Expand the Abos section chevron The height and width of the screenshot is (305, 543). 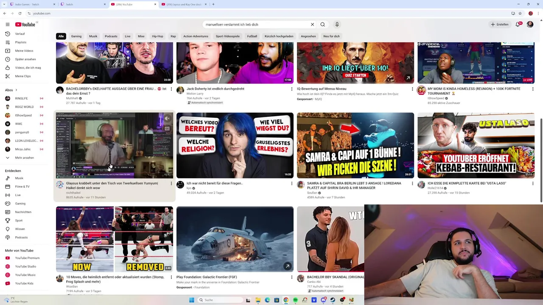(x=16, y=90)
